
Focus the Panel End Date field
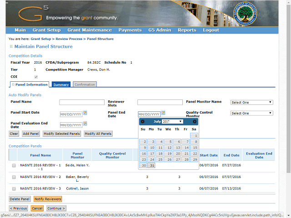click(149, 114)
